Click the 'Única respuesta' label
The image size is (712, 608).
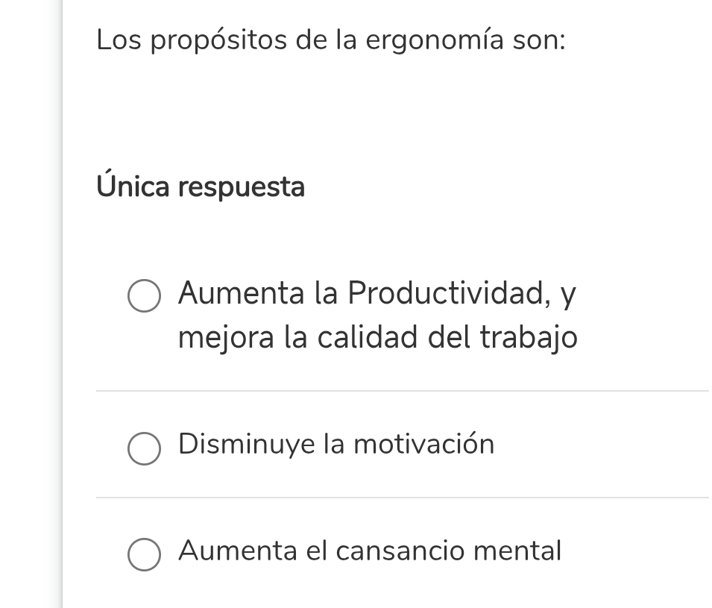point(201,187)
